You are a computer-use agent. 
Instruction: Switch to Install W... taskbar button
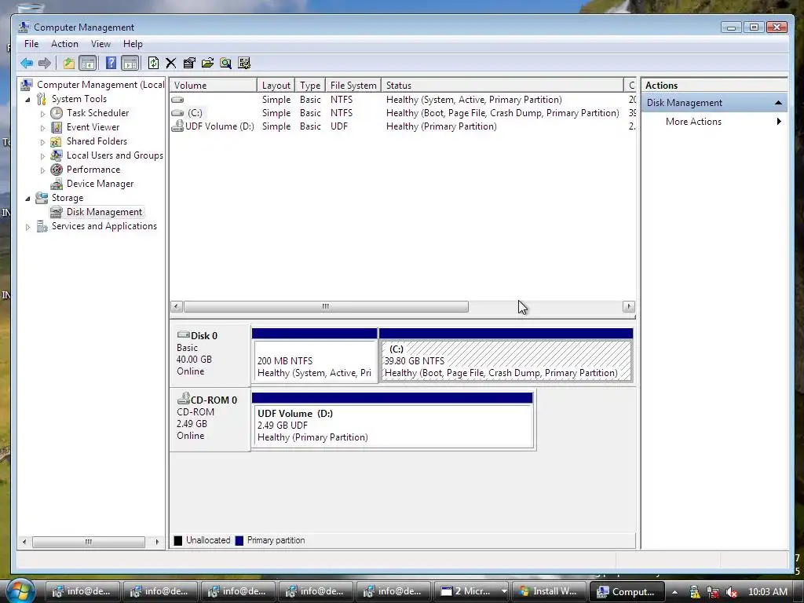tap(549, 591)
